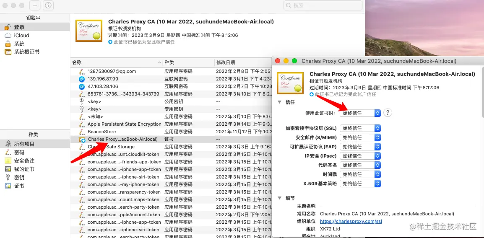Viewport: 484px width, 238px height.
Task: Click the large certificate thumbnail in main window
Action: (x=89, y=31)
